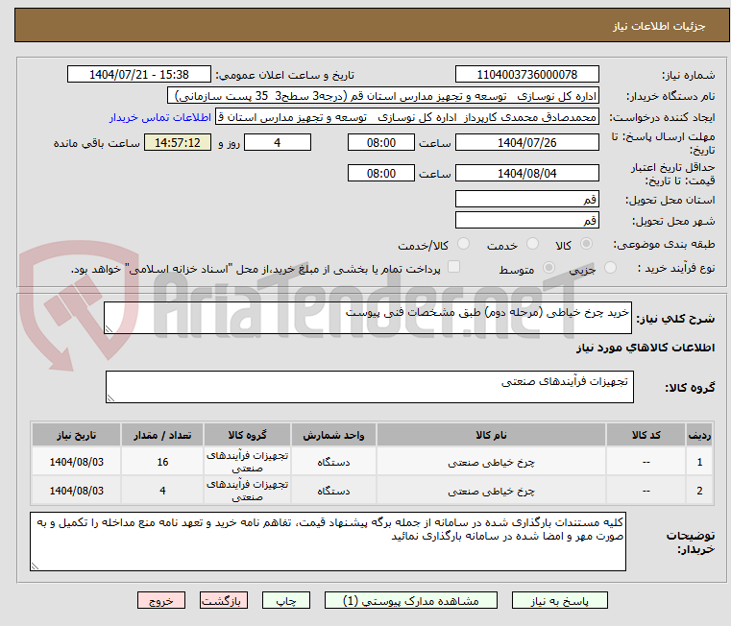Click the تعداد / مقدار column header
The width and height of the screenshot is (731, 626).
162,435
